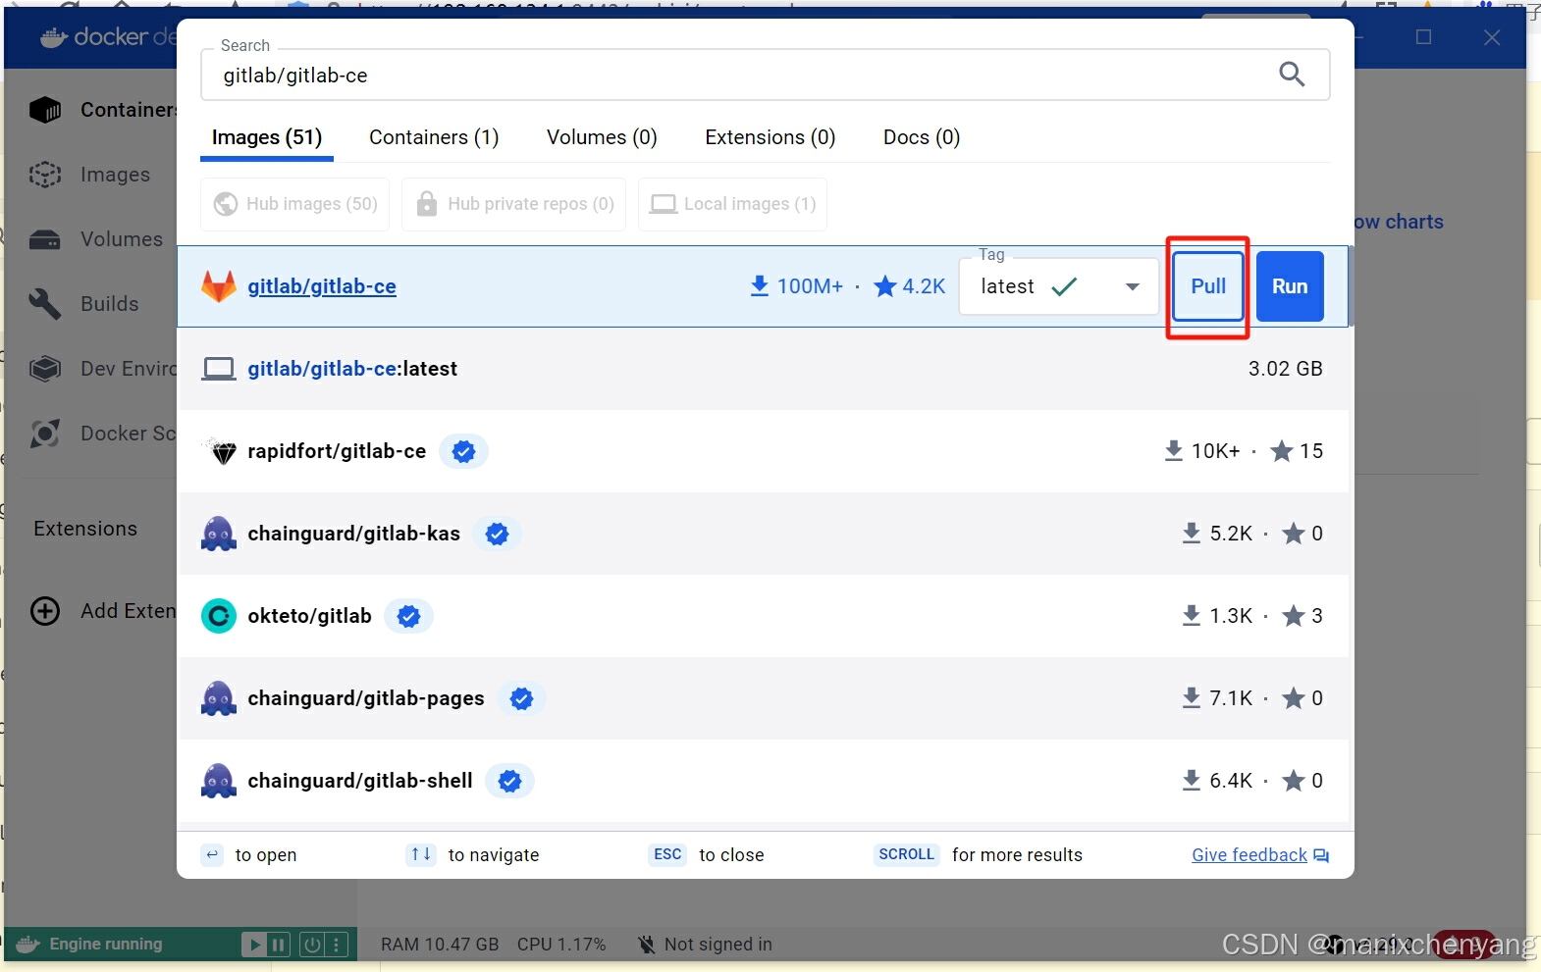
Task: Open the engine more options menu
Action: tap(337, 945)
